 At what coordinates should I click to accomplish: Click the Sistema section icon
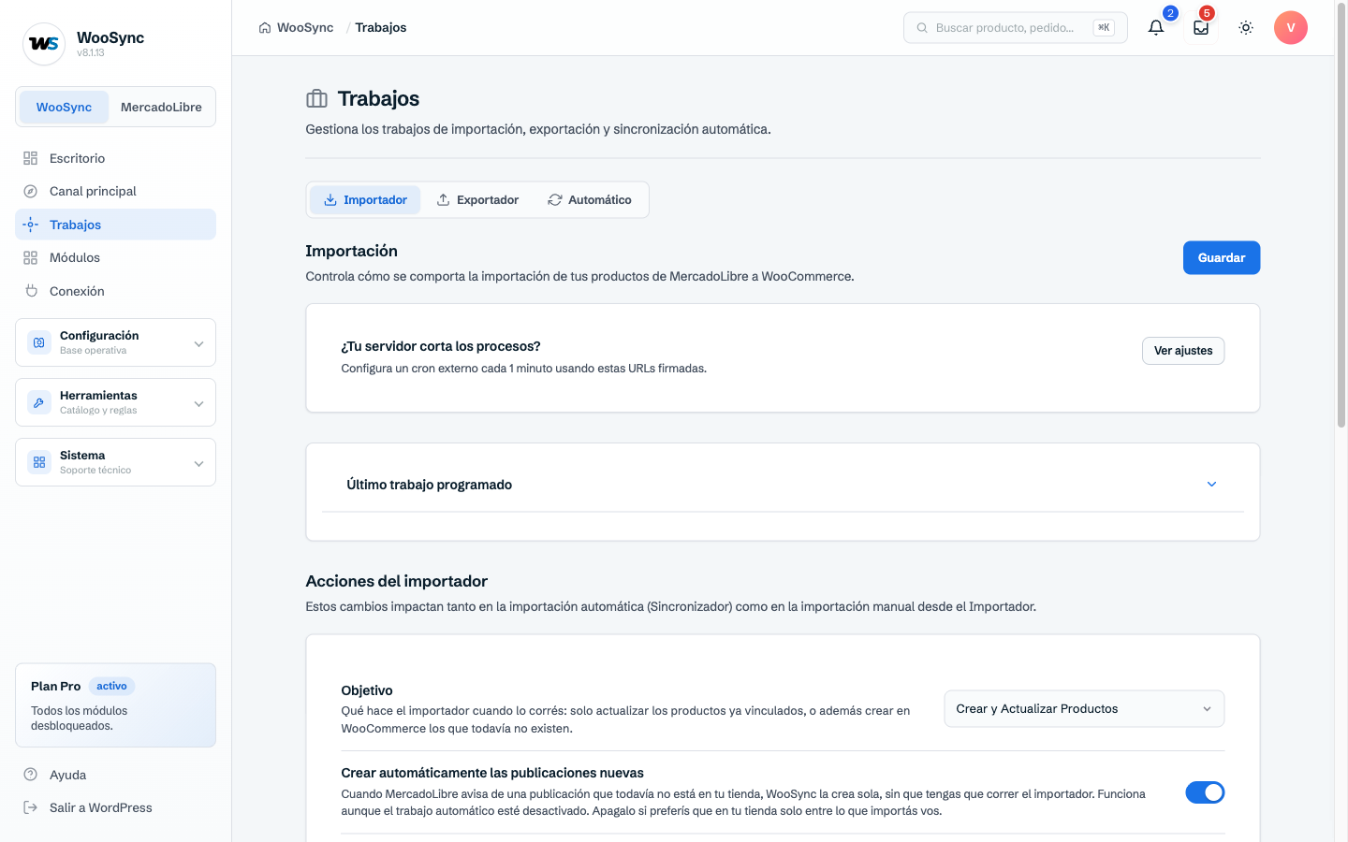click(39, 462)
